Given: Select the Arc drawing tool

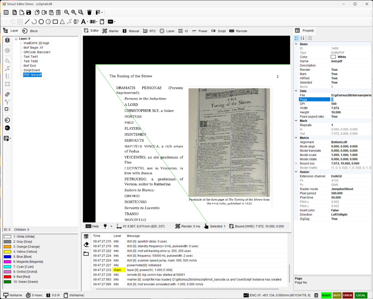Looking at the screenshot, I should (x=34, y=22).
